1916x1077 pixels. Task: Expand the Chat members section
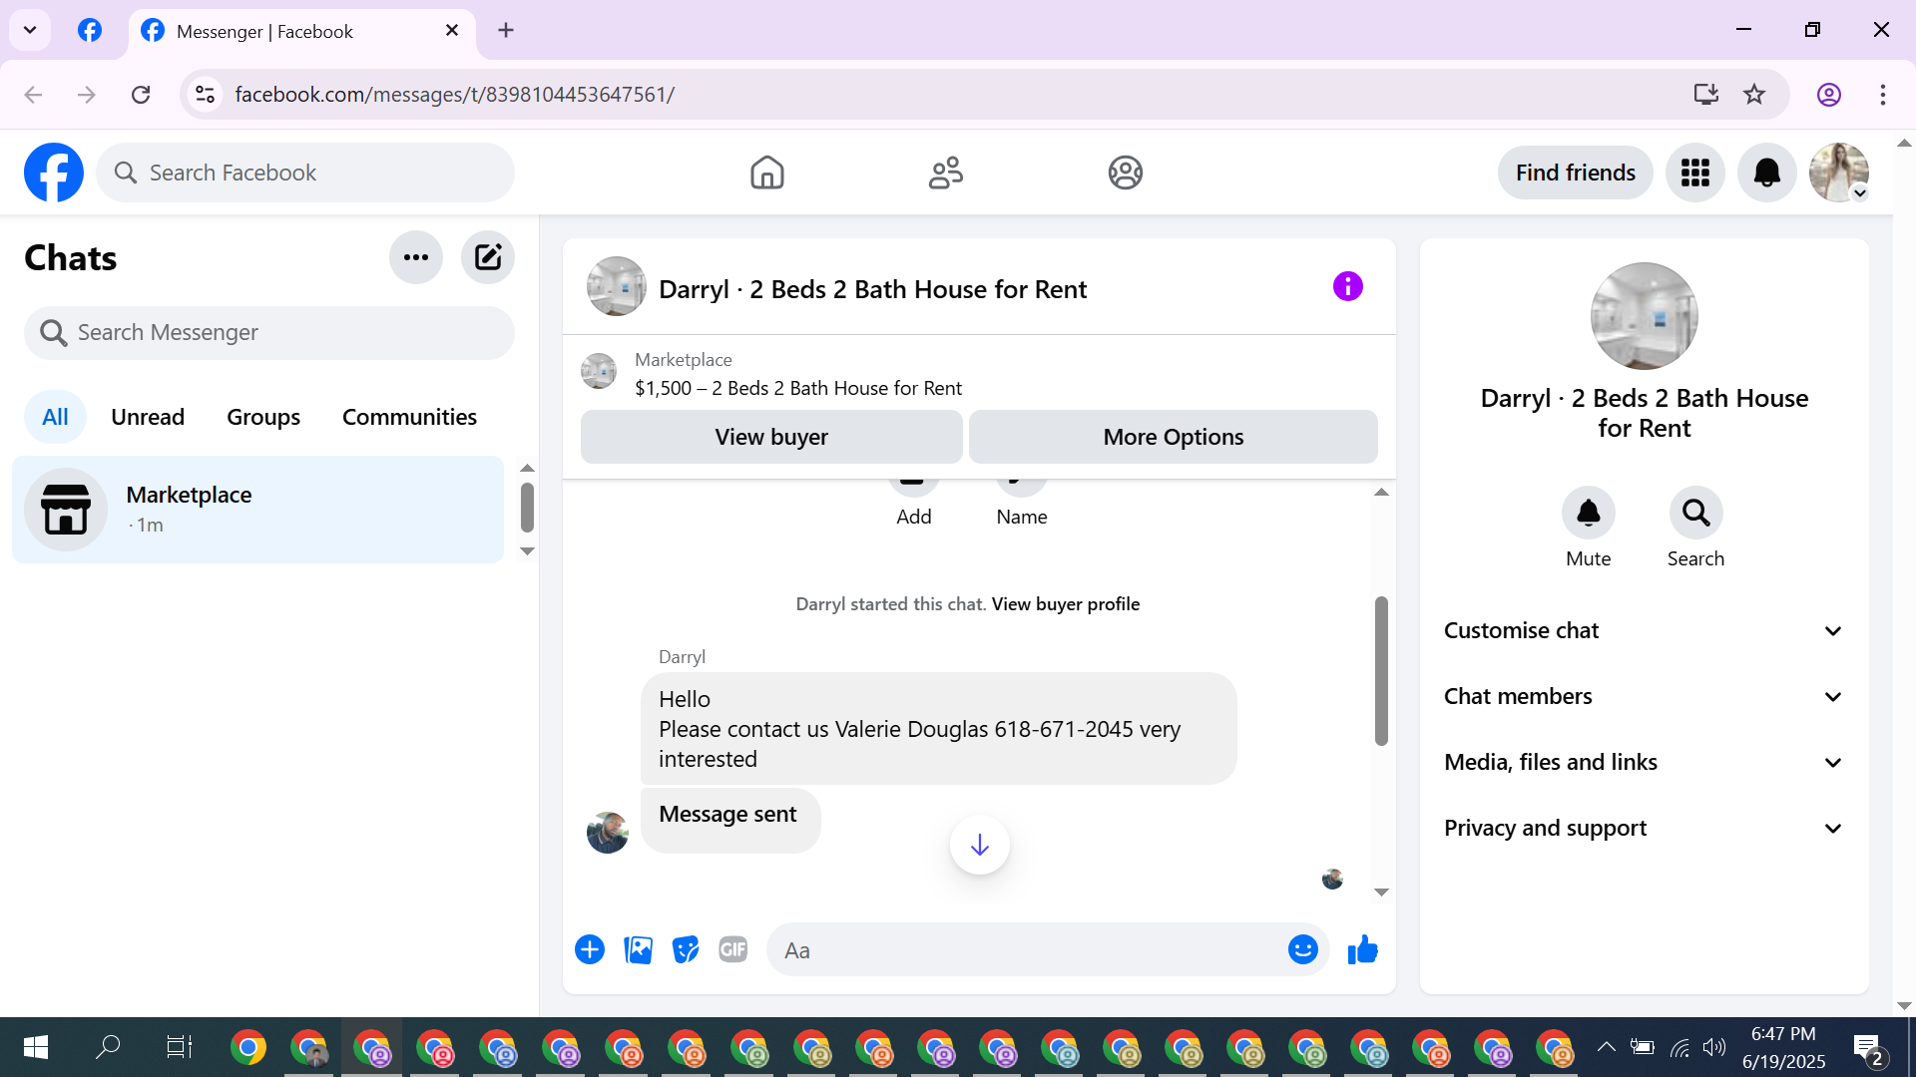click(x=1644, y=696)
